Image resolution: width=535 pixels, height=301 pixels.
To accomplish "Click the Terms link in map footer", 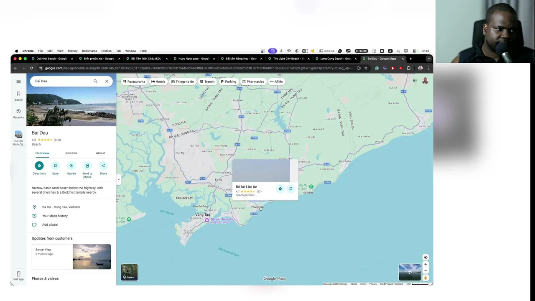I will click(x=363, y=284).
